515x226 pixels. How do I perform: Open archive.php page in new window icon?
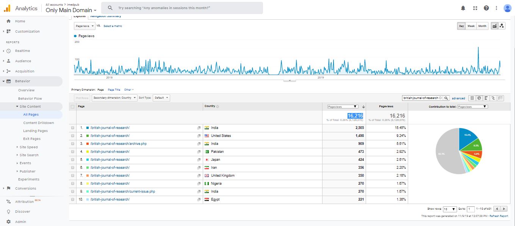tap(199, 144)
